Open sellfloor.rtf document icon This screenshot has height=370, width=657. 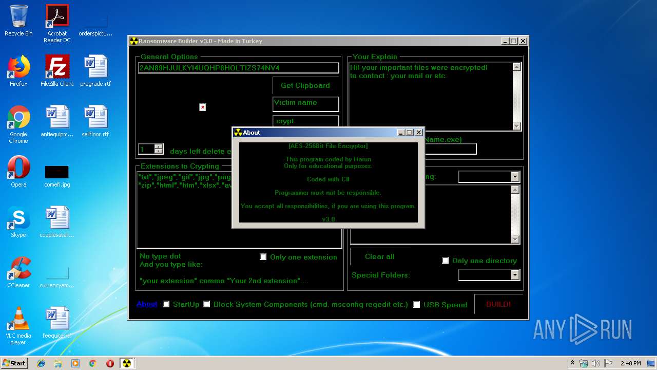coord(95,121)
